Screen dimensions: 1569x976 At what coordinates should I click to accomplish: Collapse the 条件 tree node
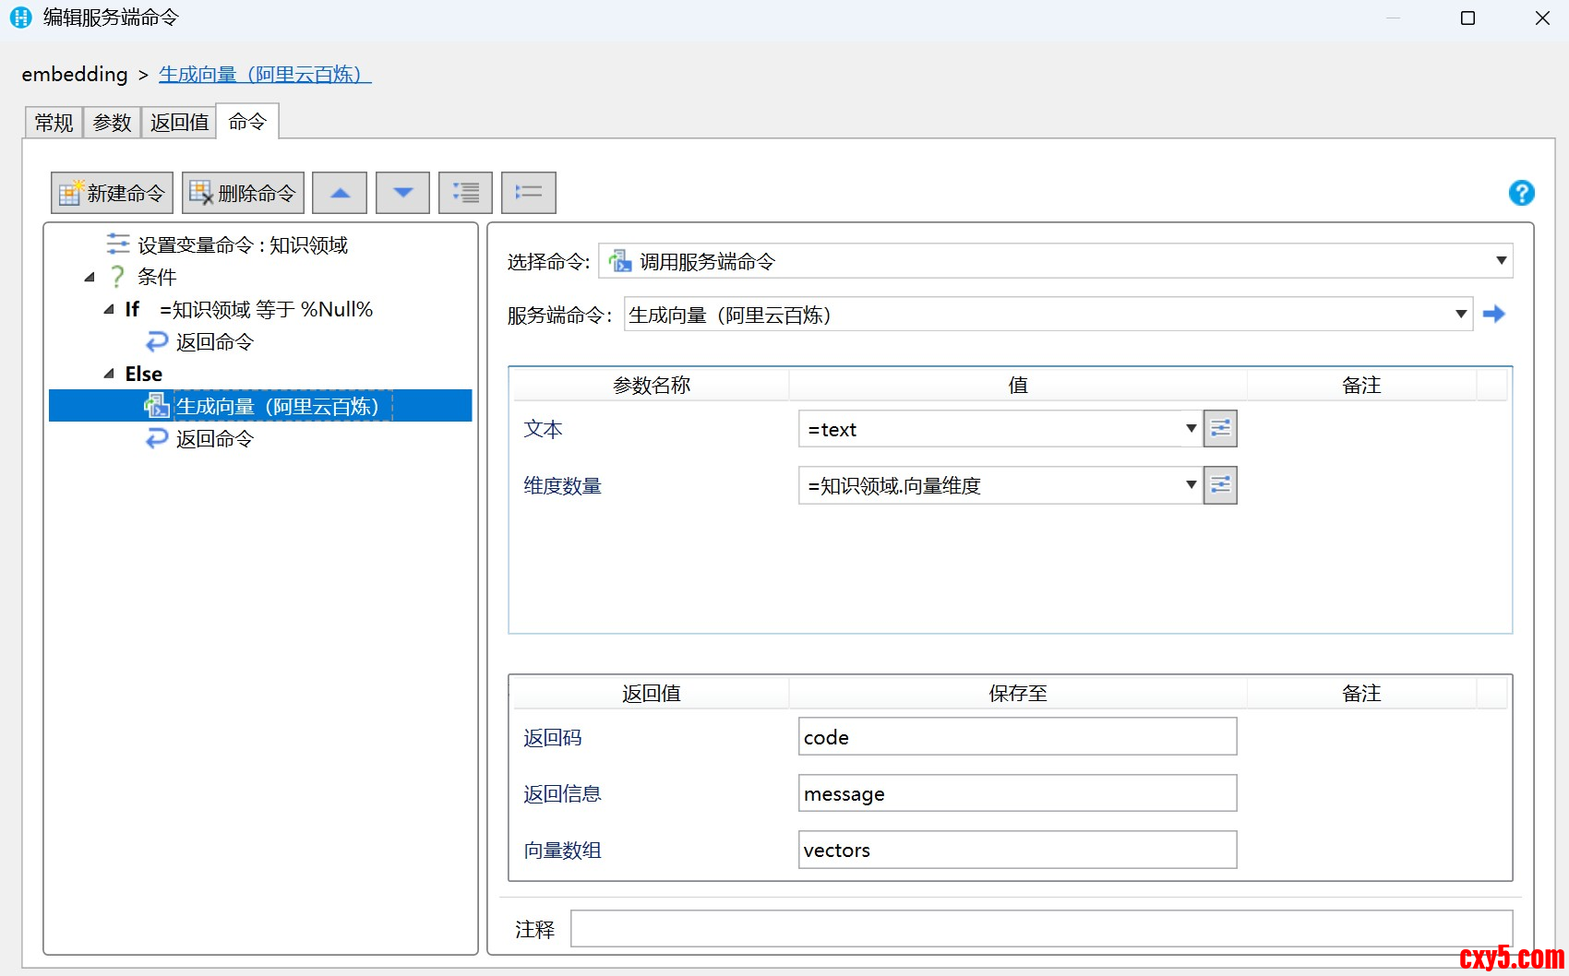[90, 277]
